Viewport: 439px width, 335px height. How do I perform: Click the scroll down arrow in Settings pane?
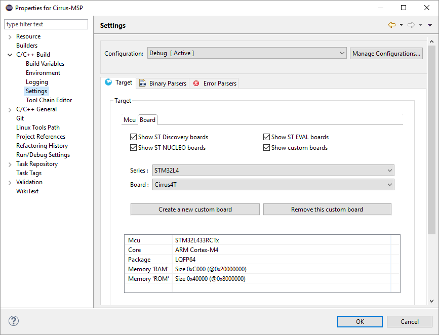point(431,301)
